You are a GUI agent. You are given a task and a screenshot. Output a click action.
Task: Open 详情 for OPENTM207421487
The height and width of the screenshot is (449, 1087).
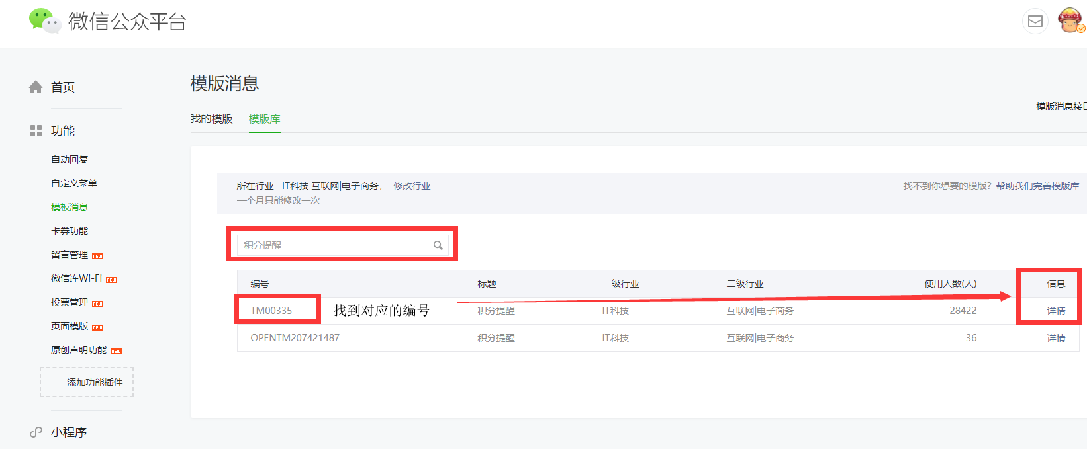click(x=1056, y=338)
